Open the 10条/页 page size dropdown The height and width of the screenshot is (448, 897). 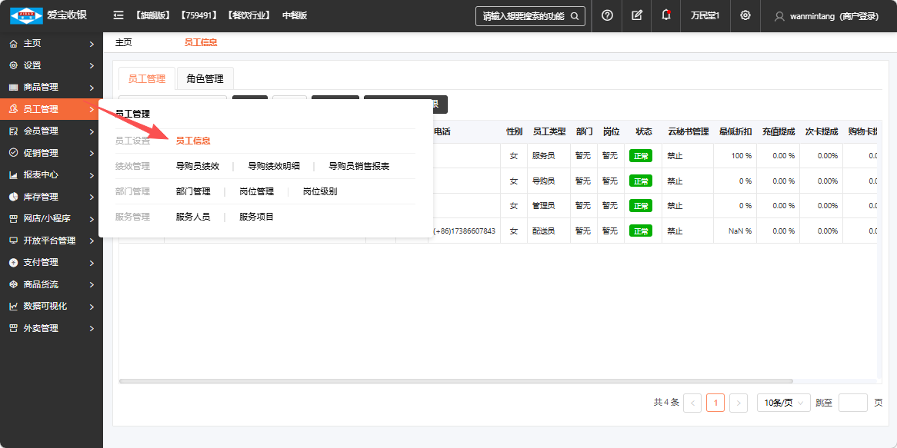783,403
